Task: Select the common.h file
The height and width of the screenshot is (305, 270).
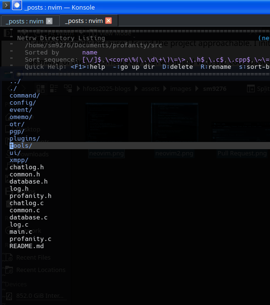Action: pyautogui.click(x=25, y=174)
